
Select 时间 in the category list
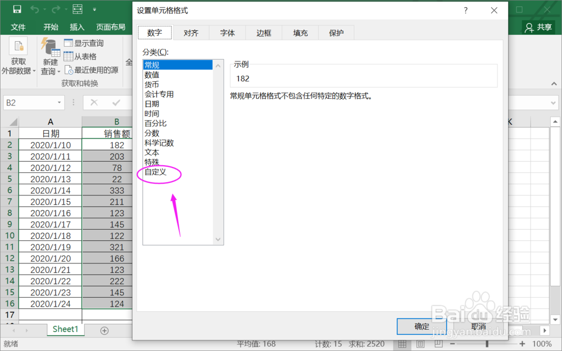click(x=178, y=113)
